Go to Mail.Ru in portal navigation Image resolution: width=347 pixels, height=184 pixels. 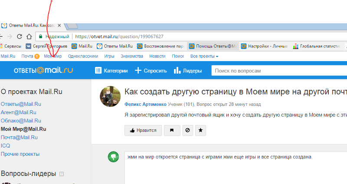pyautogui.click(x=8, y=56)
